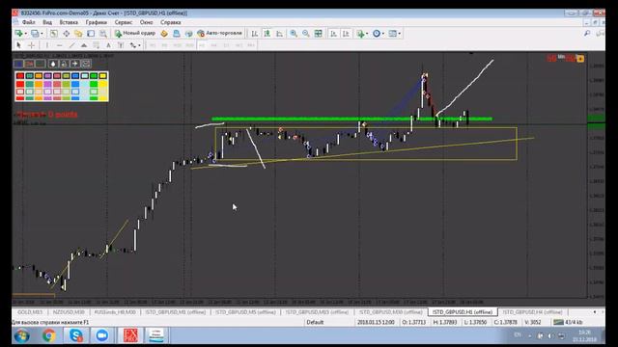Select the crosshair tool
Viewport: 618px width, 347px height.
[x=31, y=45]
